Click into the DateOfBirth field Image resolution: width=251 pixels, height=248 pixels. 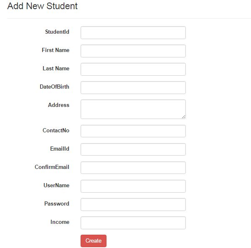tap(133, 88)
